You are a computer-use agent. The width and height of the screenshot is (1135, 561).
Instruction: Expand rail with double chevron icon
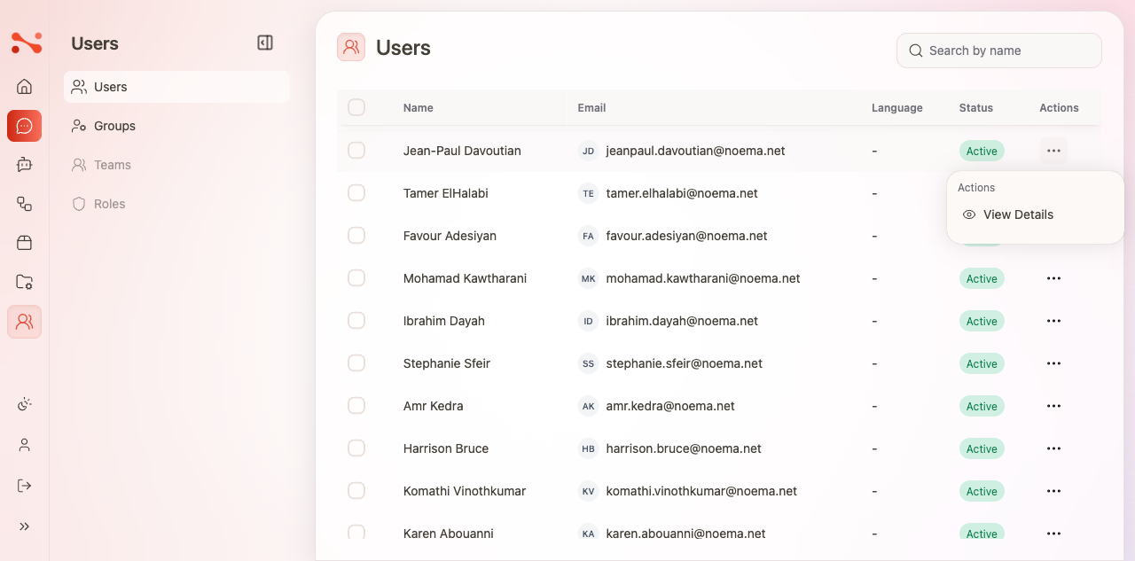[x=25, y=526]
